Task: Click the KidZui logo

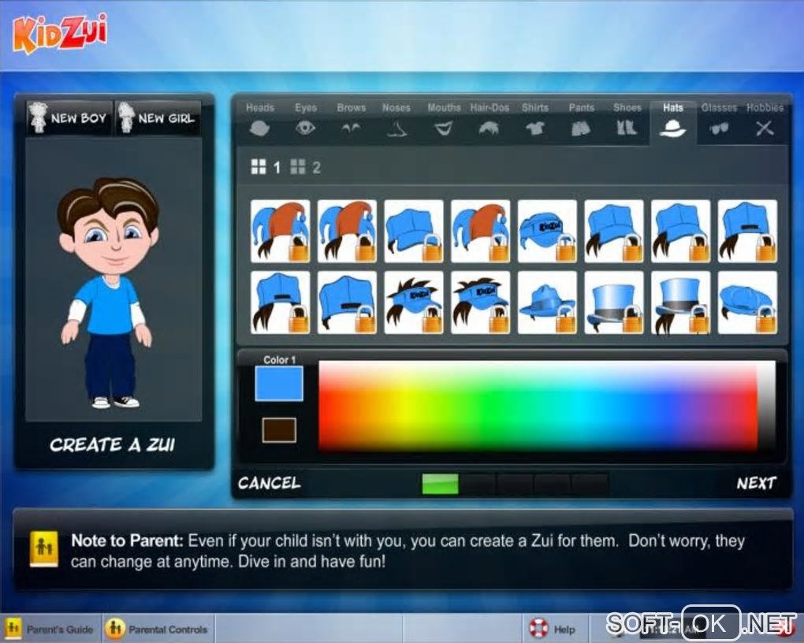Action: click(x=61, y=33)
